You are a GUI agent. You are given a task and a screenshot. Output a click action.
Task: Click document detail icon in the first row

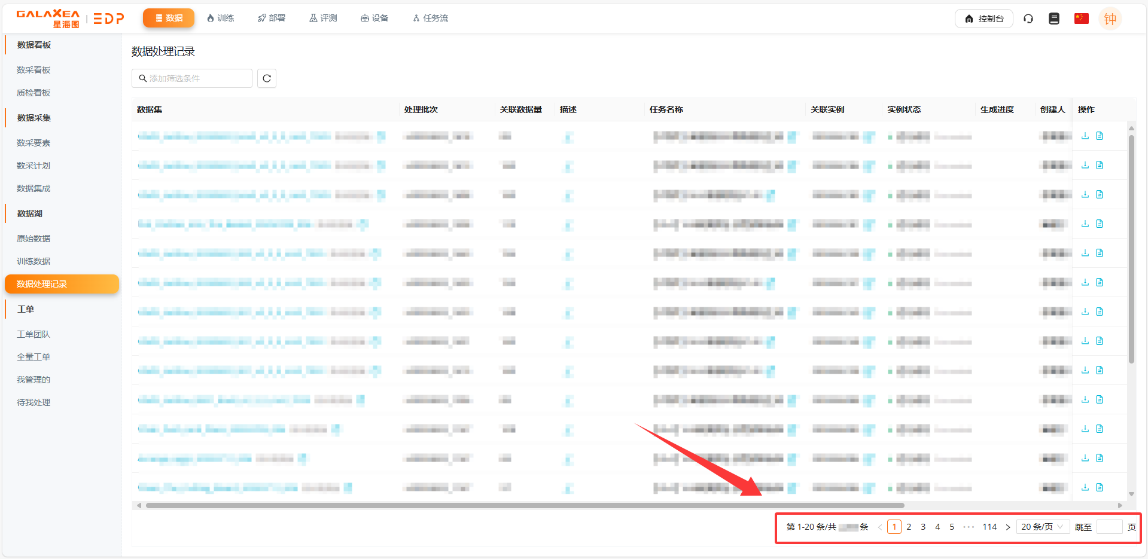1100,136
